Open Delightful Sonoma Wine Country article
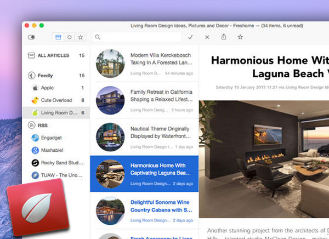This screenshot has height=239, width=329. 144,210
